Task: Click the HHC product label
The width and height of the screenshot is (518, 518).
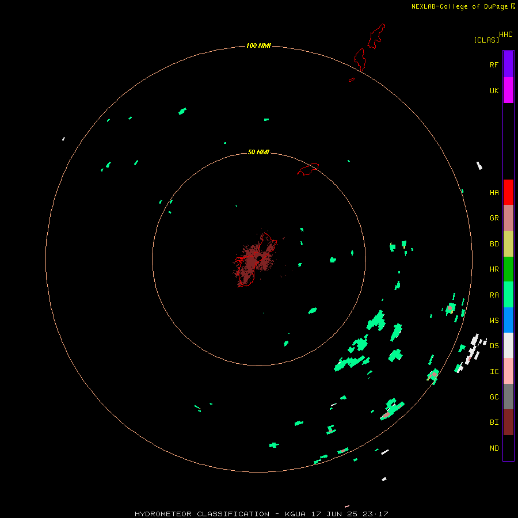Action: coord(505,35)
